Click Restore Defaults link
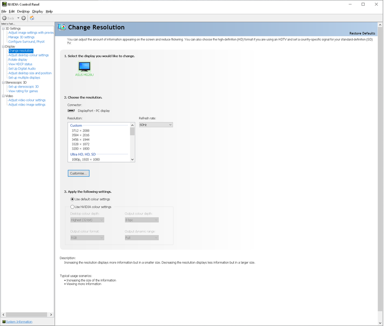 pyautogui.click(x=362, y=33)
